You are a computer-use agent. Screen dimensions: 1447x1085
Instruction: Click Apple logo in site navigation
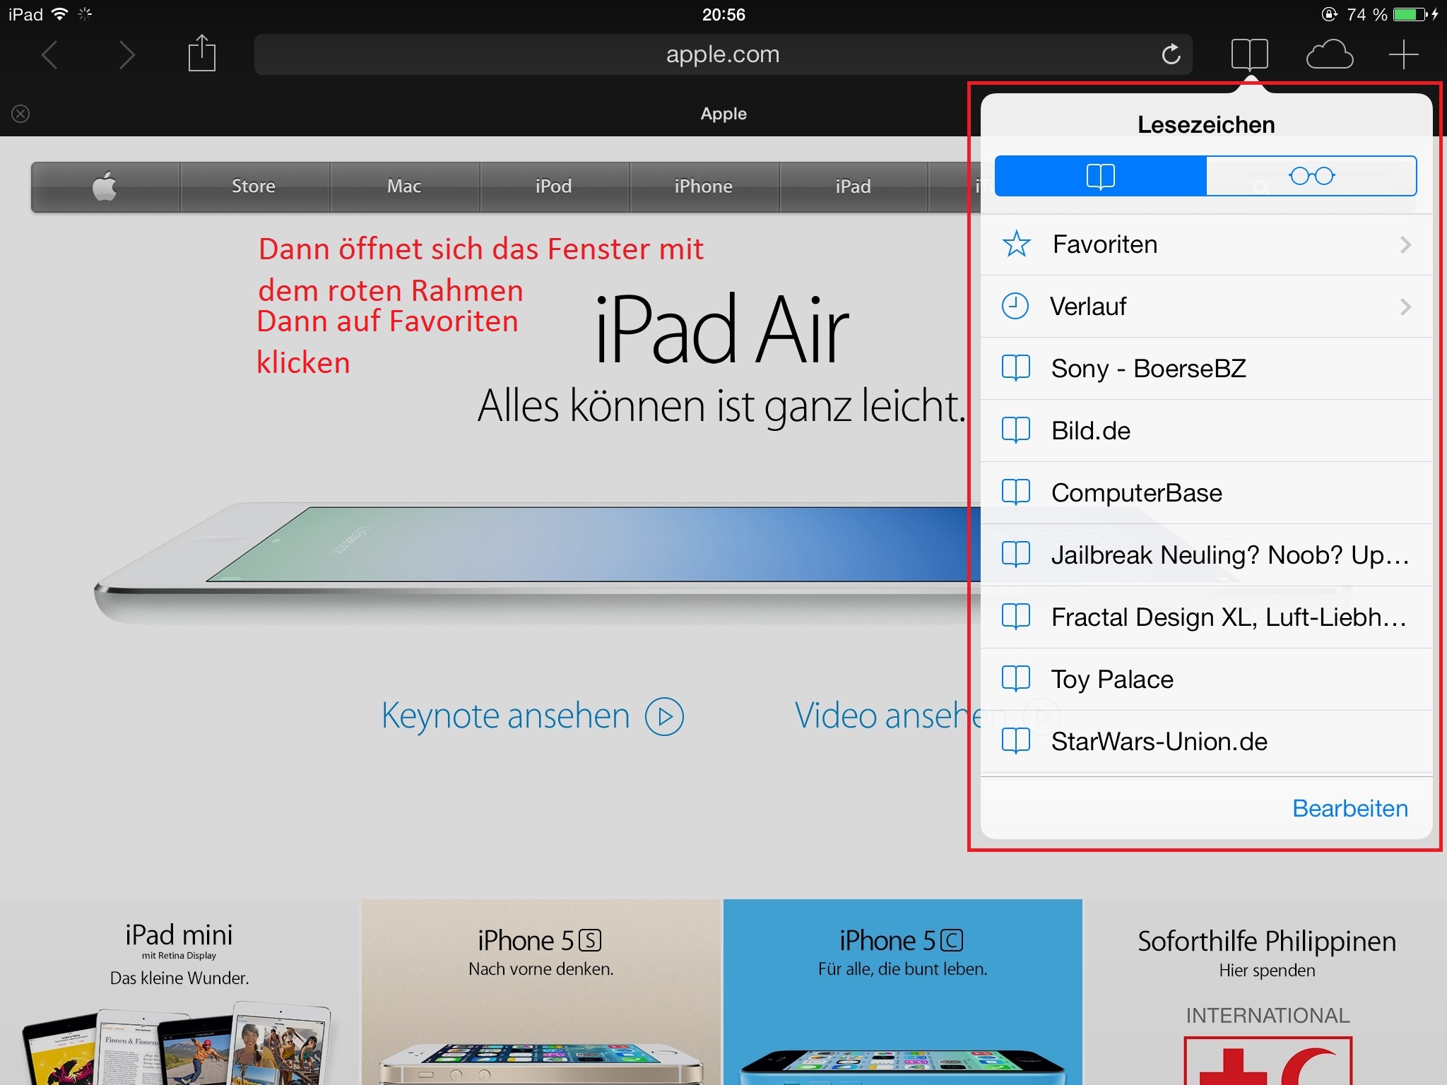tap(105, 186)
